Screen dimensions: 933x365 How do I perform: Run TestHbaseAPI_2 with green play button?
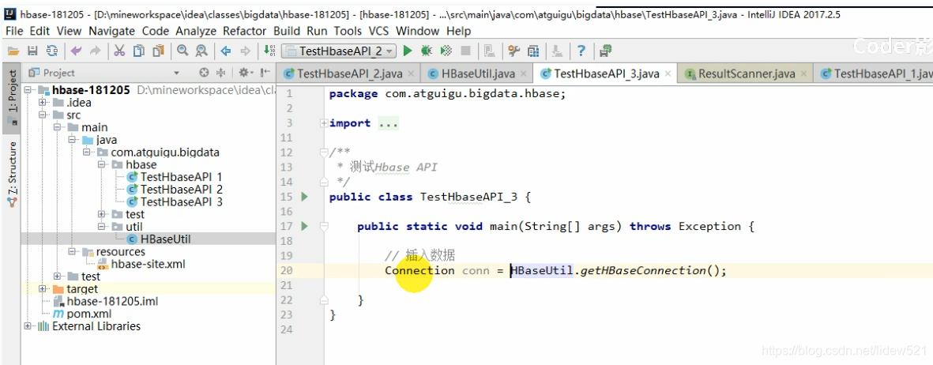(x=408, y=51)
